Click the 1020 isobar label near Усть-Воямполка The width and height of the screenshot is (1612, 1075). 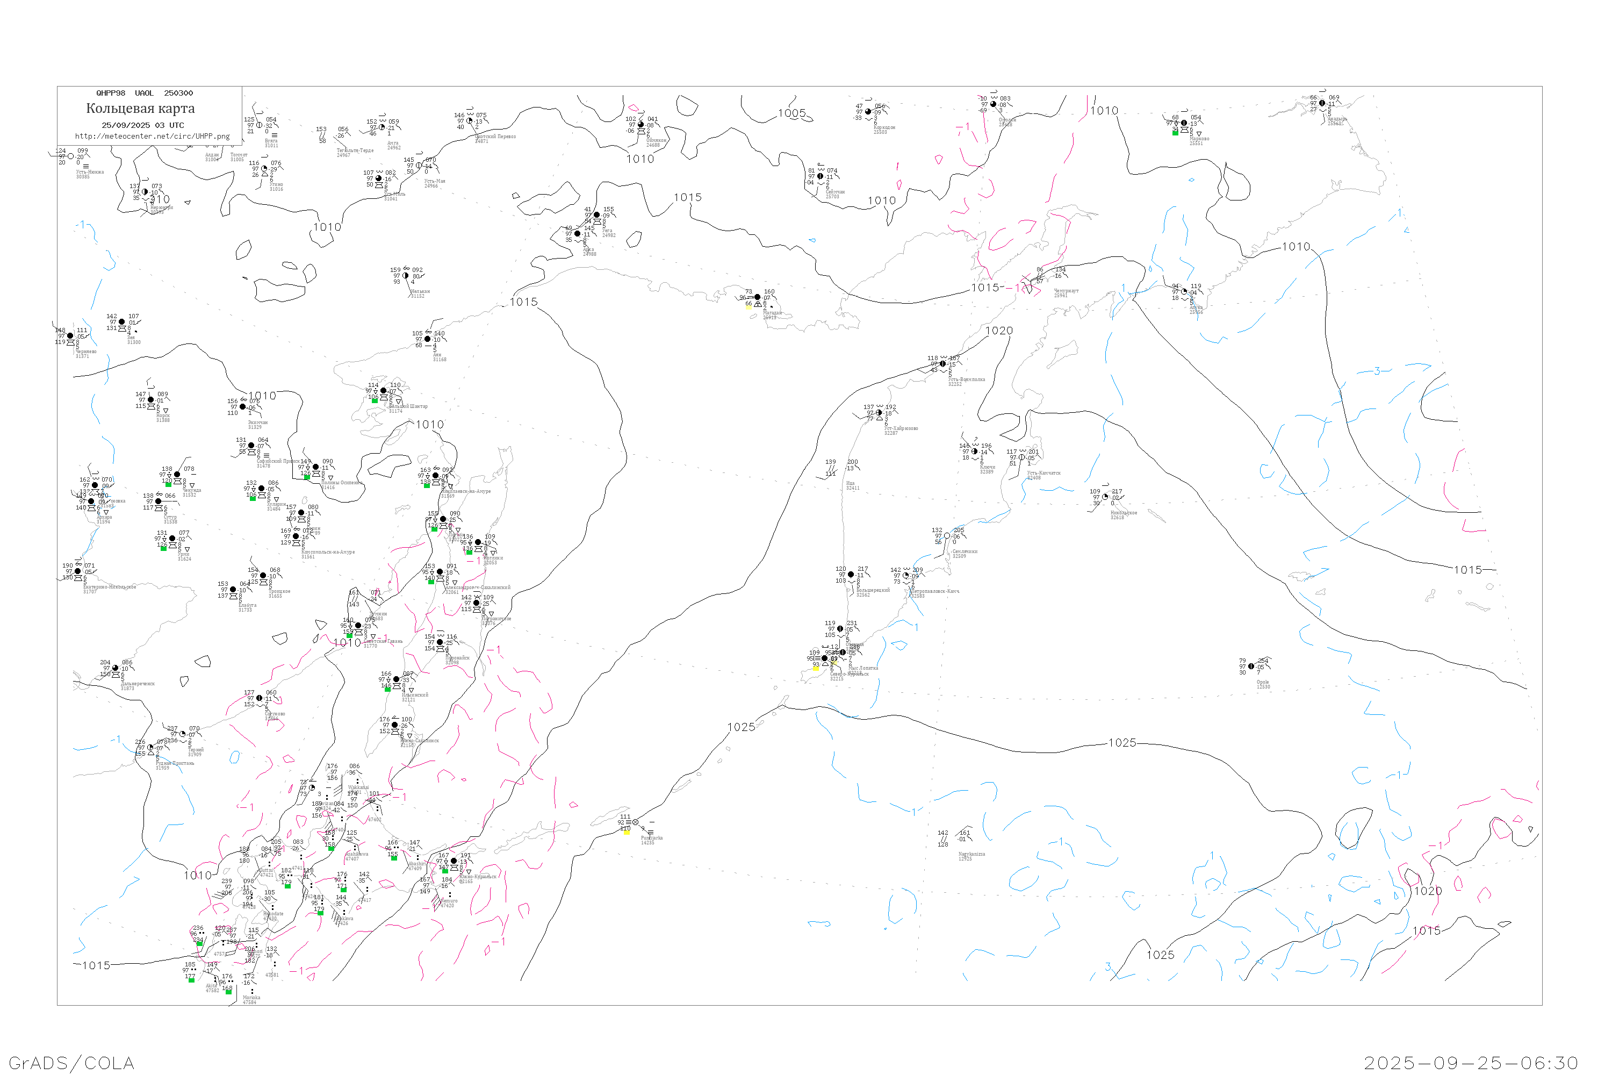(999, 331)
